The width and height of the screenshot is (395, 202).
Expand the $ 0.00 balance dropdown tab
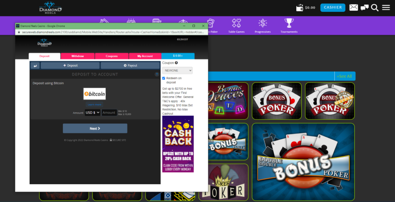[178, 56]
